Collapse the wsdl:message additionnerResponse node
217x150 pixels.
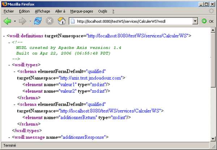pyautogui.click(x=9, y=137)
